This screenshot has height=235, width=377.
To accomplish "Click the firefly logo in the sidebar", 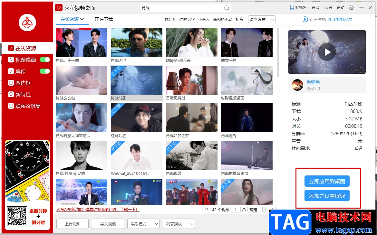I will (27, 23).
